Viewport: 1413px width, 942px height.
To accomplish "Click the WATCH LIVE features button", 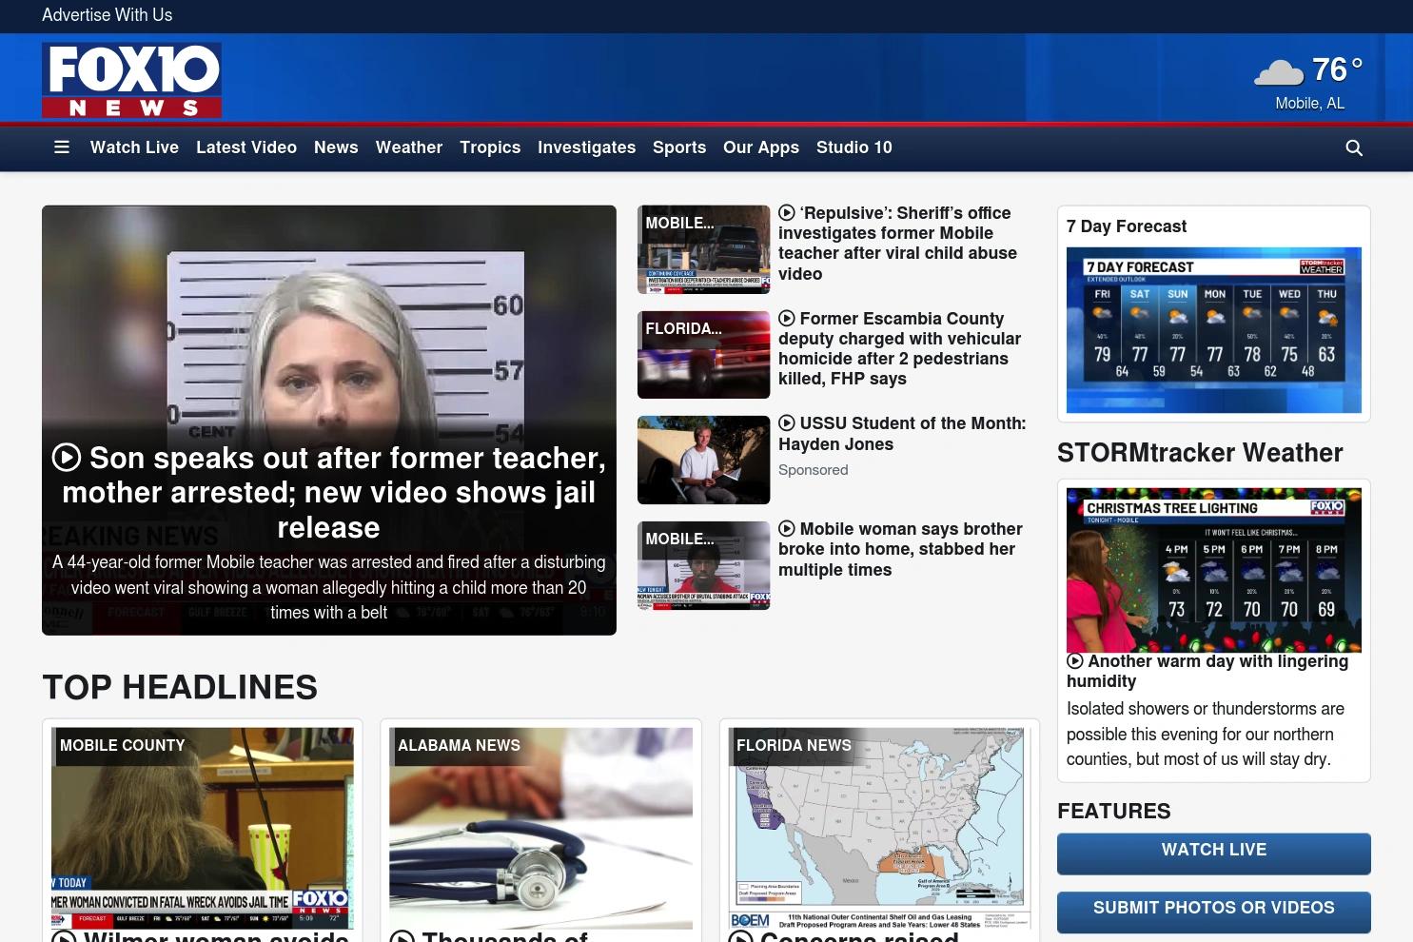I will tap(1214, 854).
